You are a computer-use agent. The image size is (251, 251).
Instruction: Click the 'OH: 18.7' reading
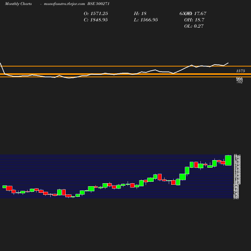coord(194,20)
